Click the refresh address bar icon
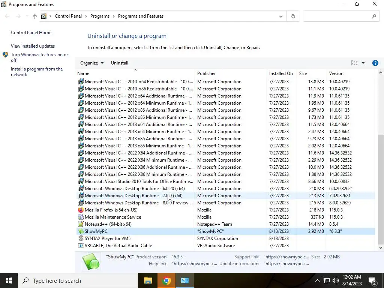The height and width of the screenshot is (288, 384). tap(293, 16)
